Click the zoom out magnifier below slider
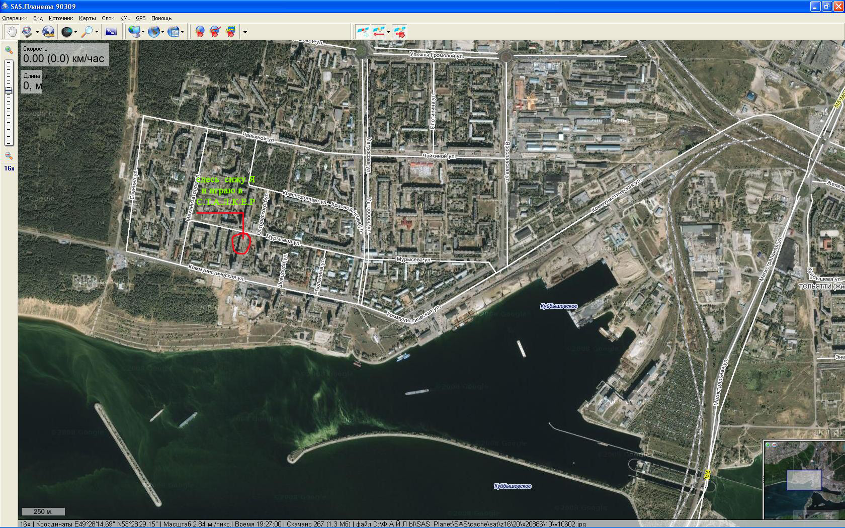 pyautogui.click(x=9, y=156)
